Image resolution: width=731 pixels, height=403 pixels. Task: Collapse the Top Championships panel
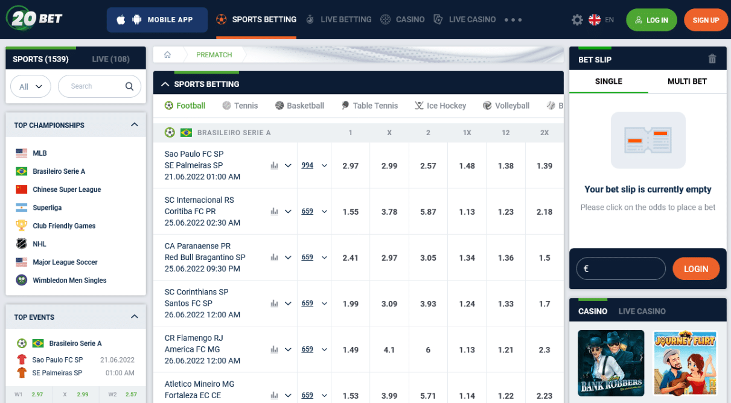(x=134, y=125)
